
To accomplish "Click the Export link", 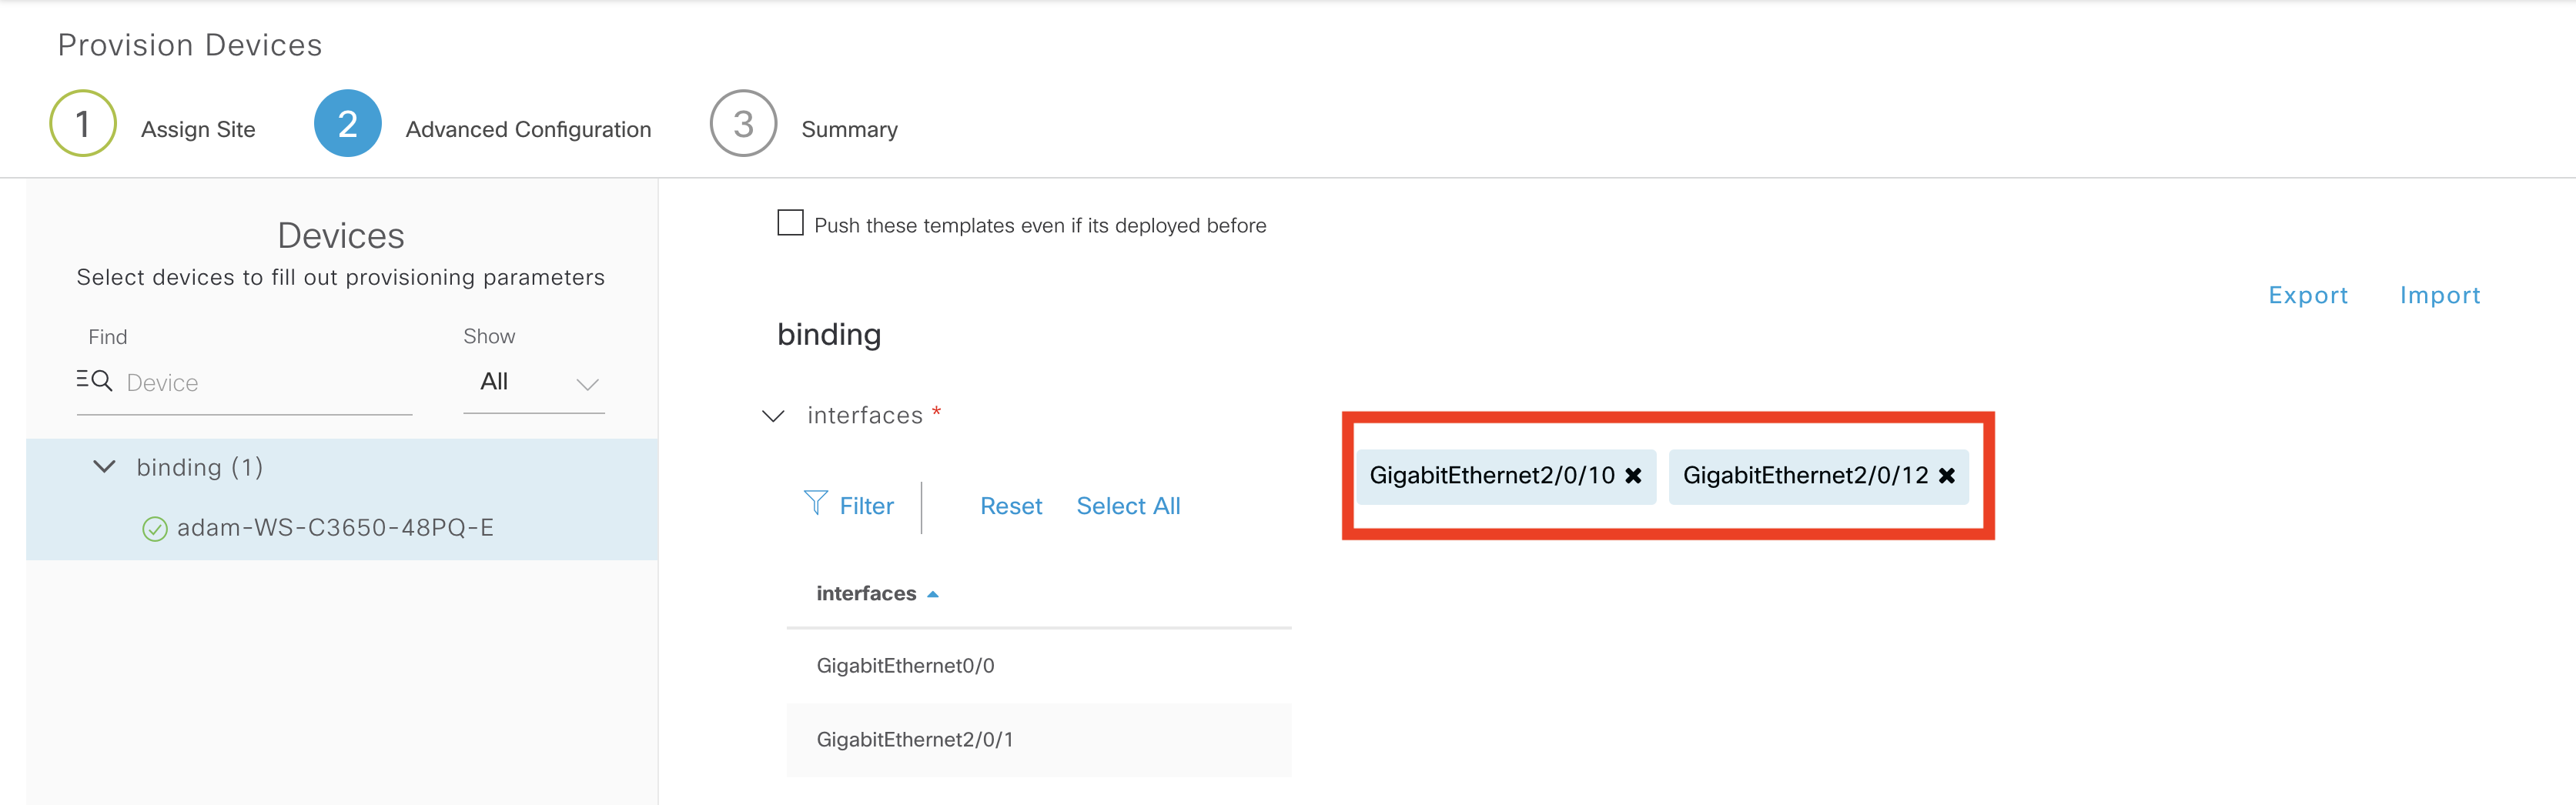I will click(2307, 295).
